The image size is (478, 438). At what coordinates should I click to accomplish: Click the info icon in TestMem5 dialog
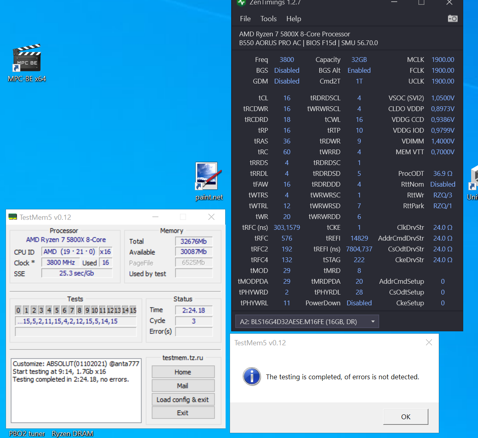coord(252,376)
